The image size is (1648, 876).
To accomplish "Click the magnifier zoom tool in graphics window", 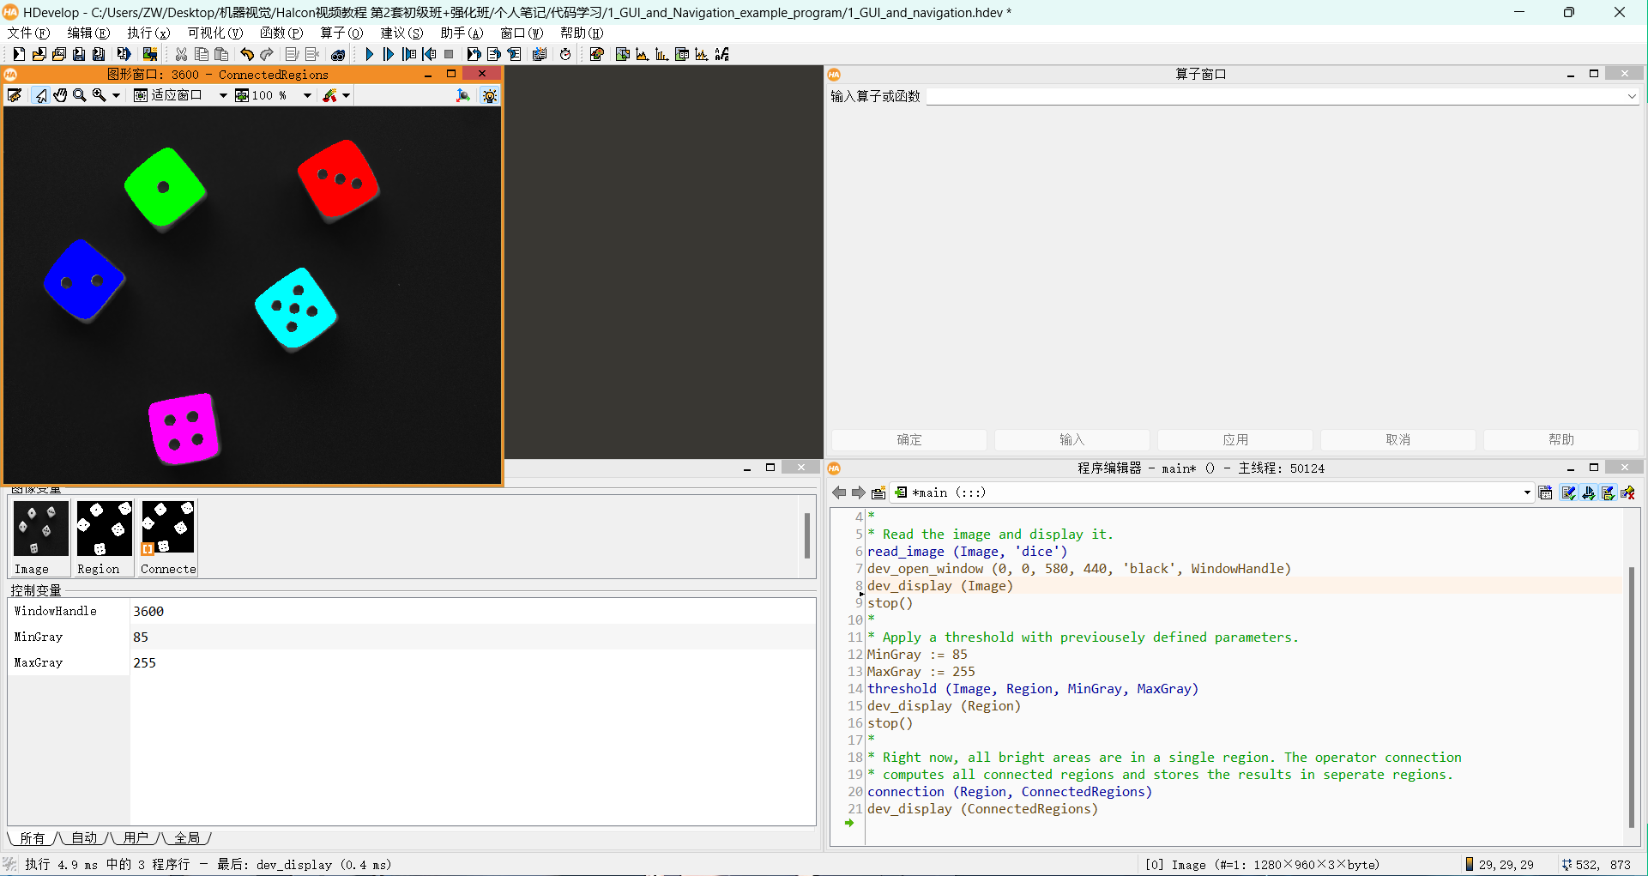I will (80, 95).
